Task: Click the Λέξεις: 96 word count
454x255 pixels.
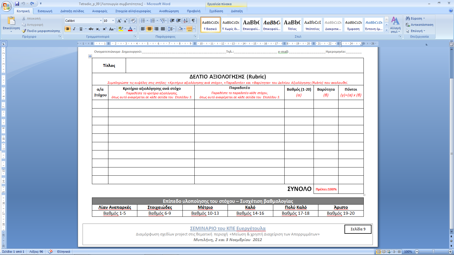Action: point(36,252)
